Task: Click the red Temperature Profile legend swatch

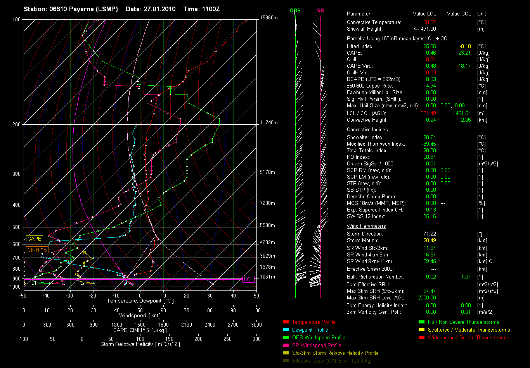Action: [x=286, y=322]
